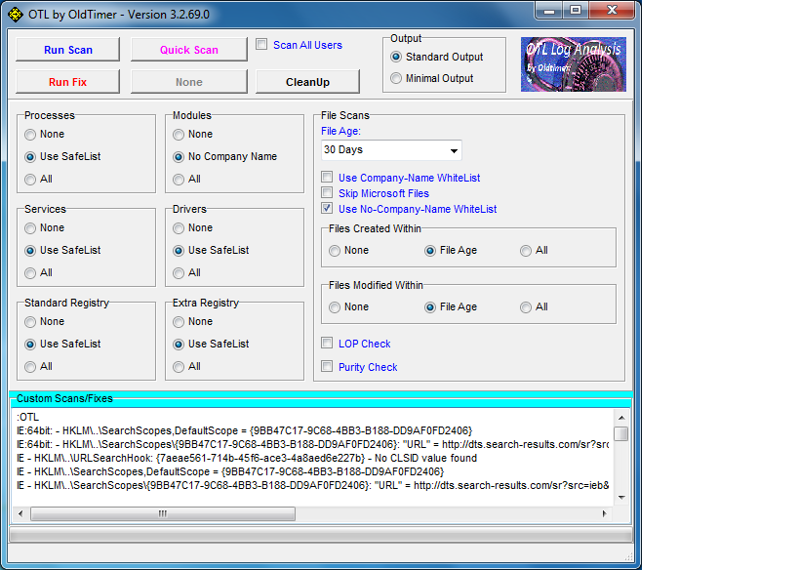Open the File Age 30 Days dropdown
Screen dimensions: 799x570
[391, 150]
